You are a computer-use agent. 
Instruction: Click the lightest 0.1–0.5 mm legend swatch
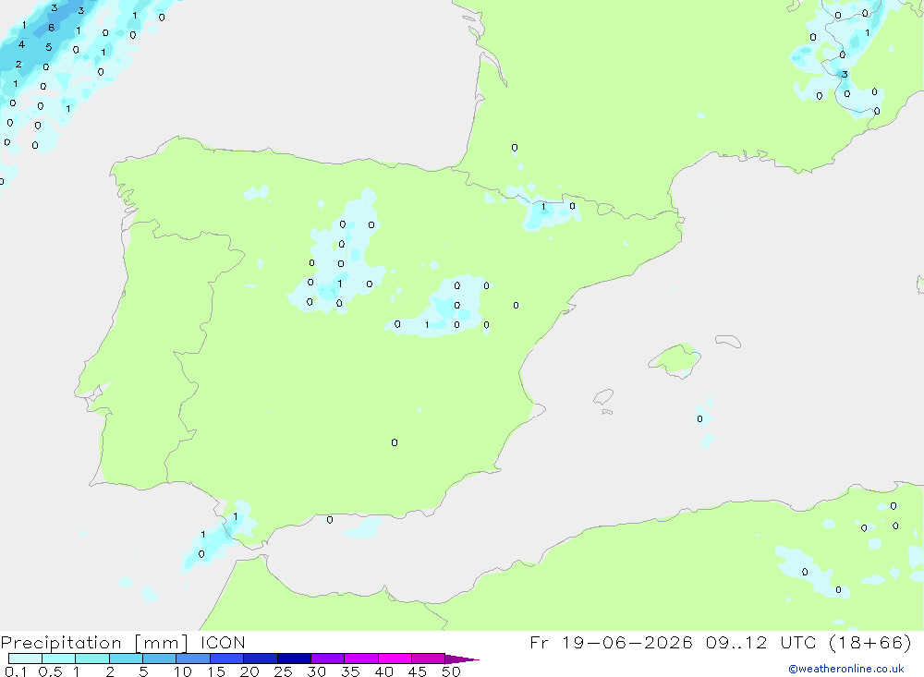click(25, 659)
